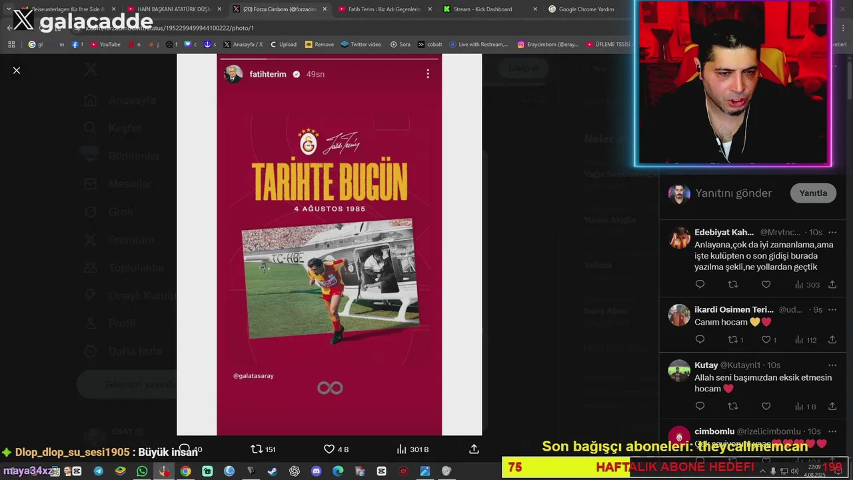Viewport: 853px width, 480px height.
Task: Open Sora bookmark
Action: tap(400, 45)
